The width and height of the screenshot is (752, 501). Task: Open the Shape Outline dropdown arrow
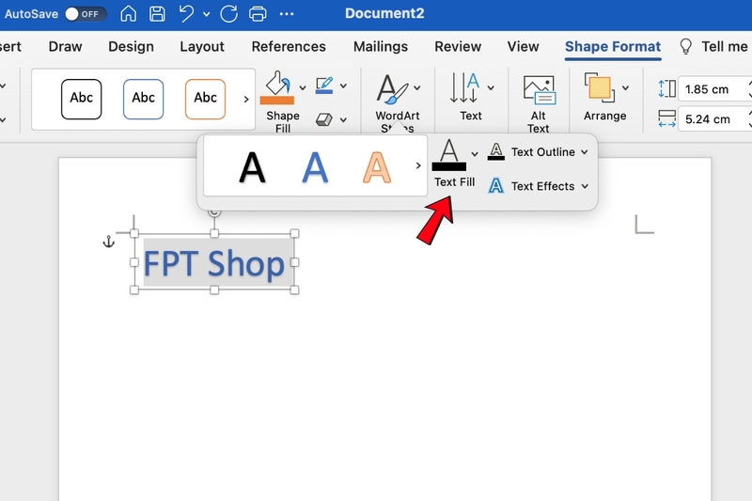coord(344,86)
